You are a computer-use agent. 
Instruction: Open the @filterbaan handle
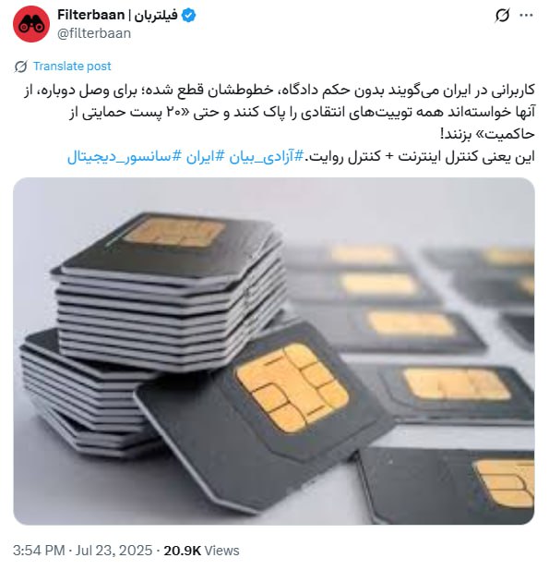coord(94,33)
